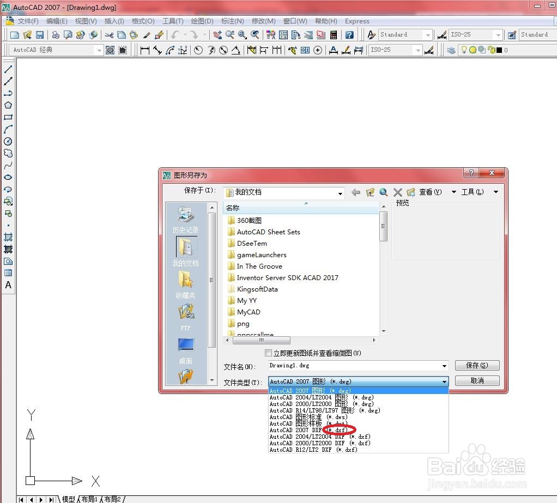Image resolution: width=557 pixels, height=503 pixels.
Task: Click the Undo arrow icon
Action: (174, 35)
